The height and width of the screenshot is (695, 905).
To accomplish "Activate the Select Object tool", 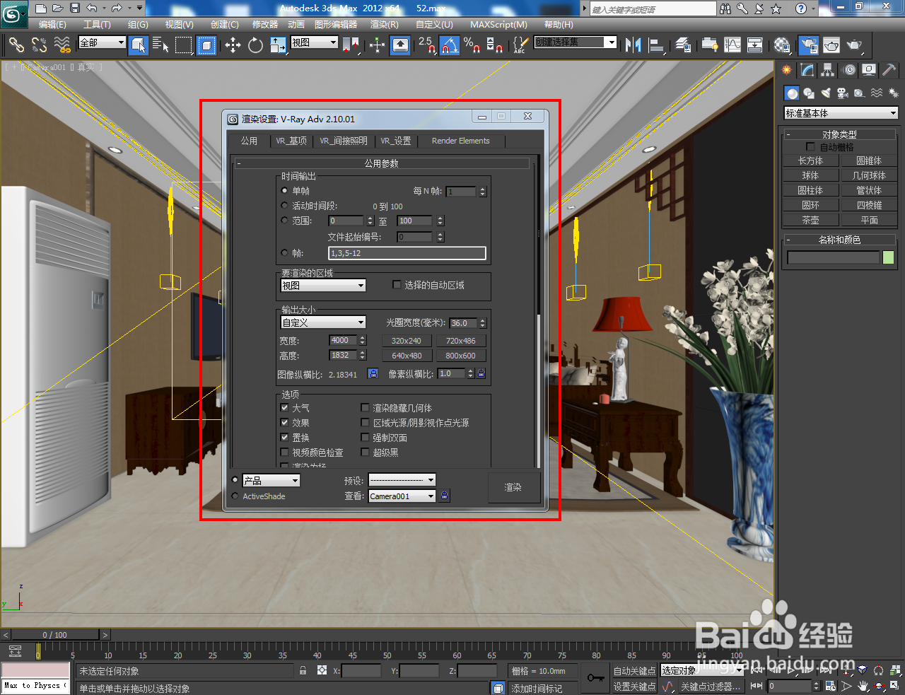I will pyautogui.click(x=139, y=45).
